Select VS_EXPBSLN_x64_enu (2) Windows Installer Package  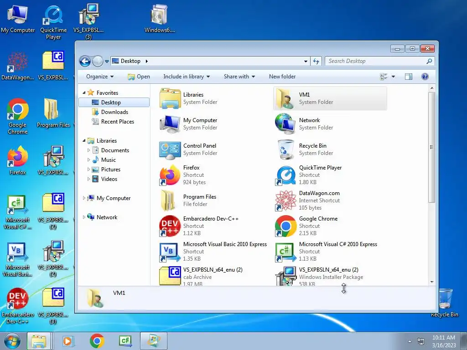coord(285,276)
